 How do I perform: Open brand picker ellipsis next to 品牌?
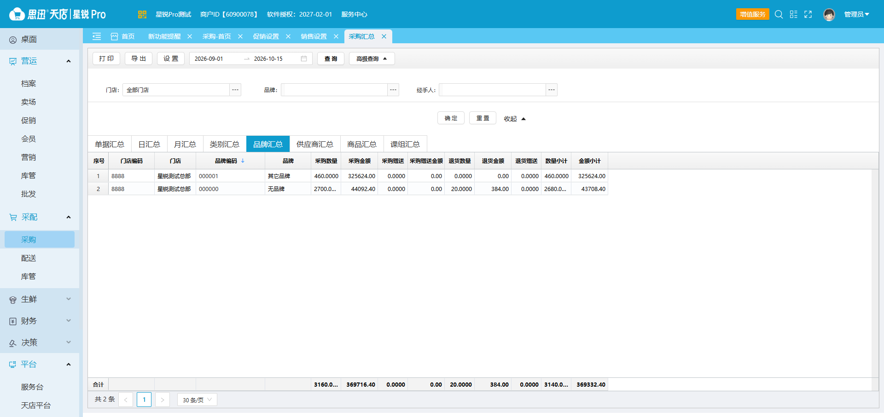point(393,90)
